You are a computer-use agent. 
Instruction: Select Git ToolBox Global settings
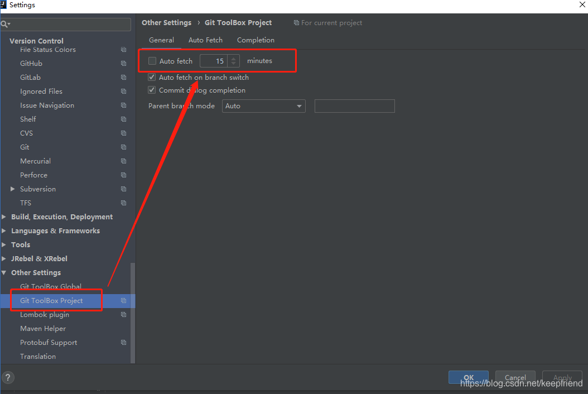[51, 287]
